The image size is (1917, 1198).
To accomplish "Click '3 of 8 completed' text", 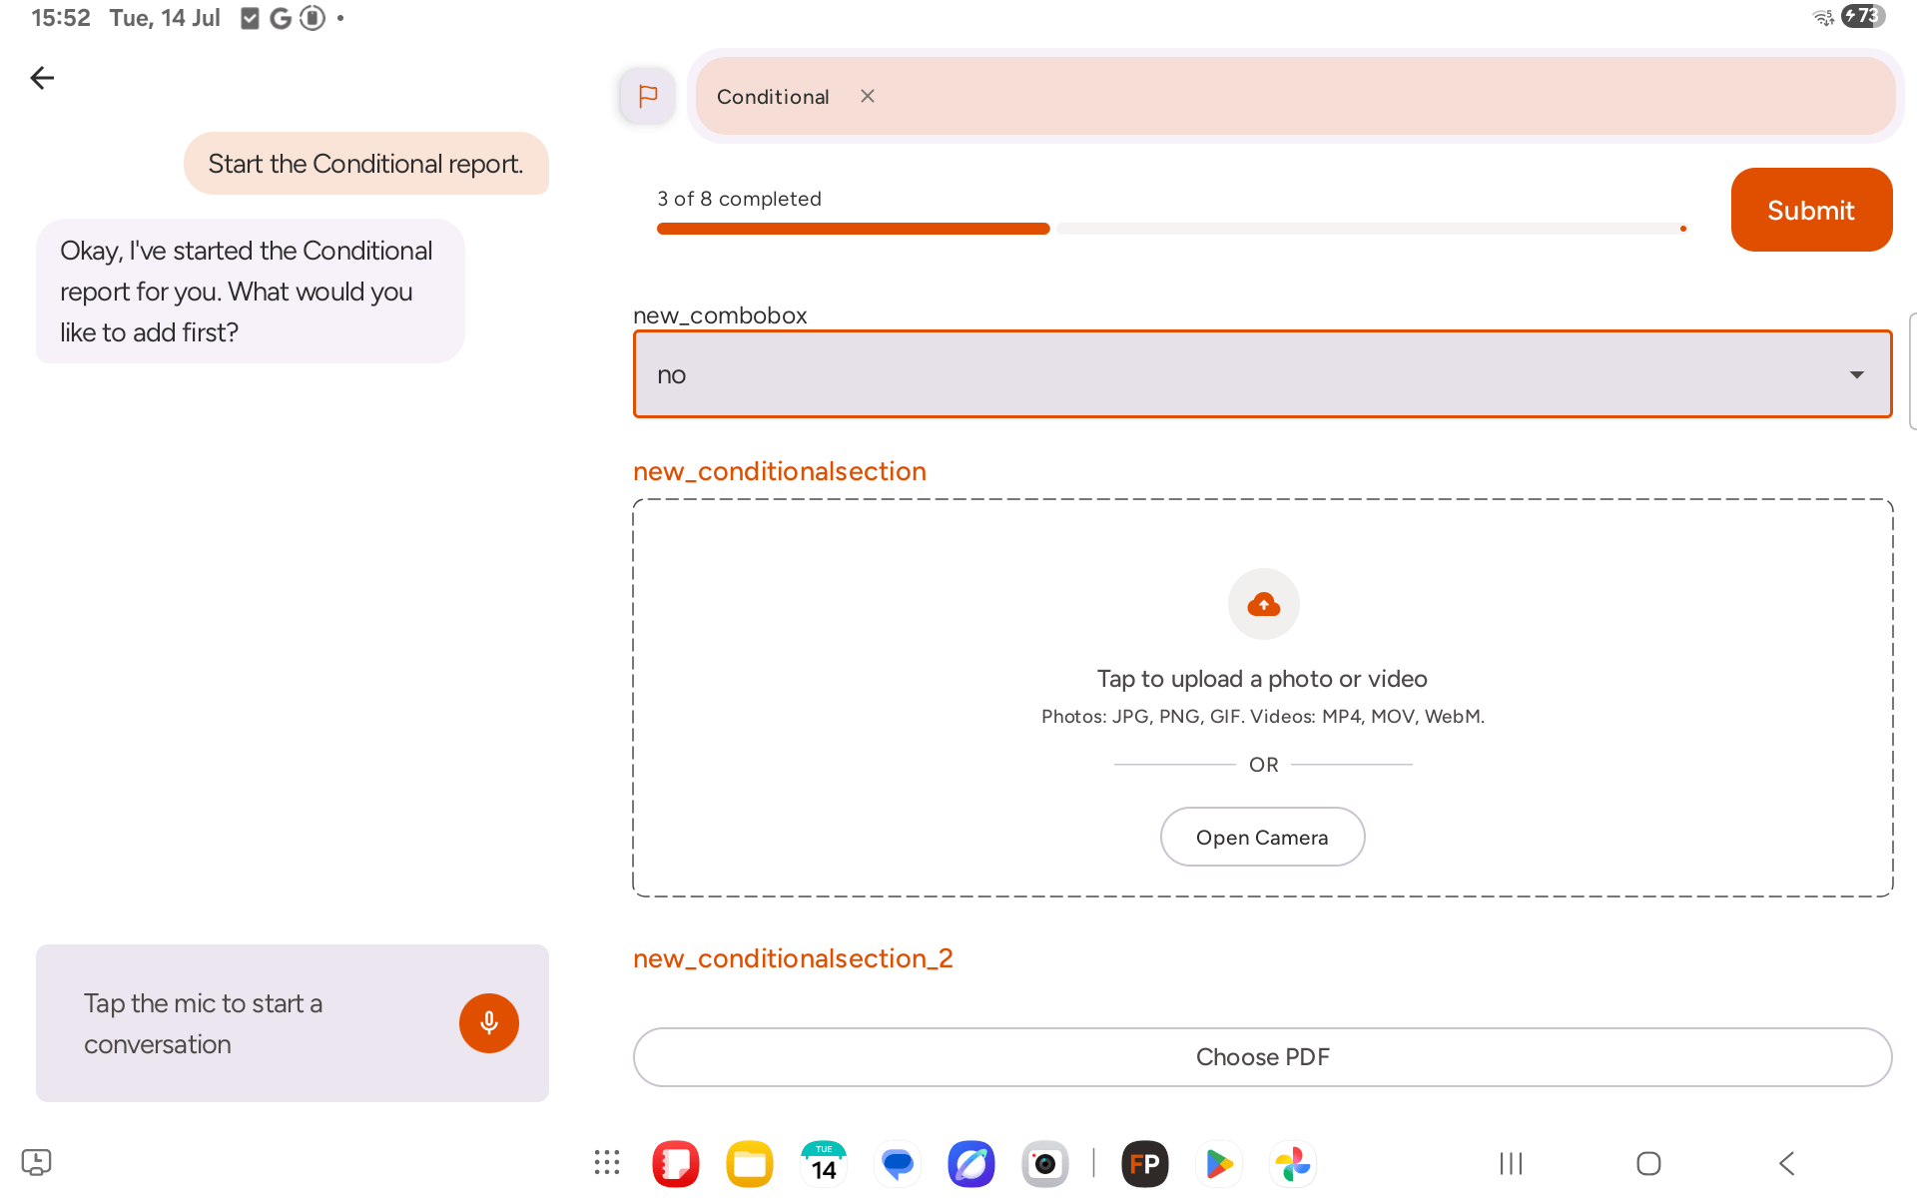I will click(x=739, y=199).
